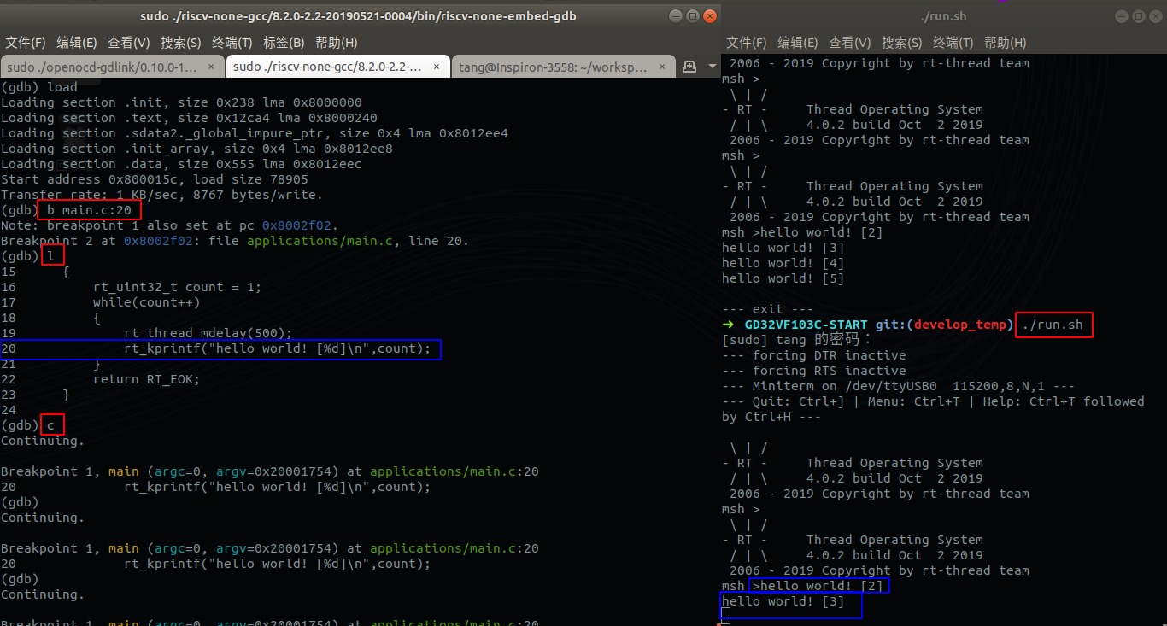The width and height of the screenshot is (1167, 626).
Task: Open 编辑(E) menu in run.sh window
Action: tap(798, 43)
